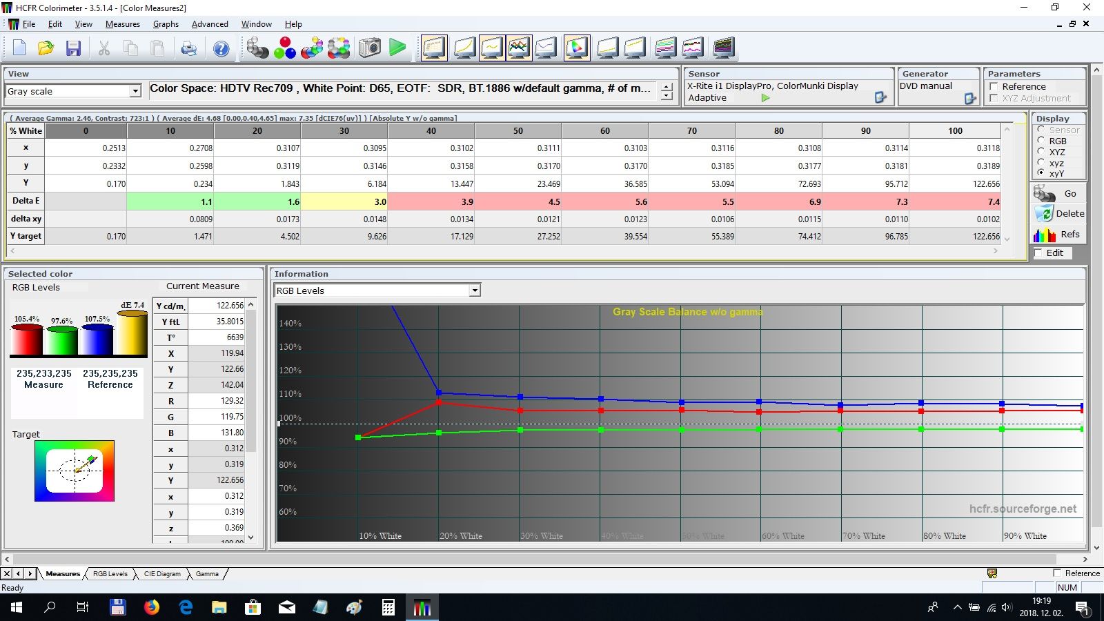Open luminance graph view (yellow curve monitor)

point(464,48)
